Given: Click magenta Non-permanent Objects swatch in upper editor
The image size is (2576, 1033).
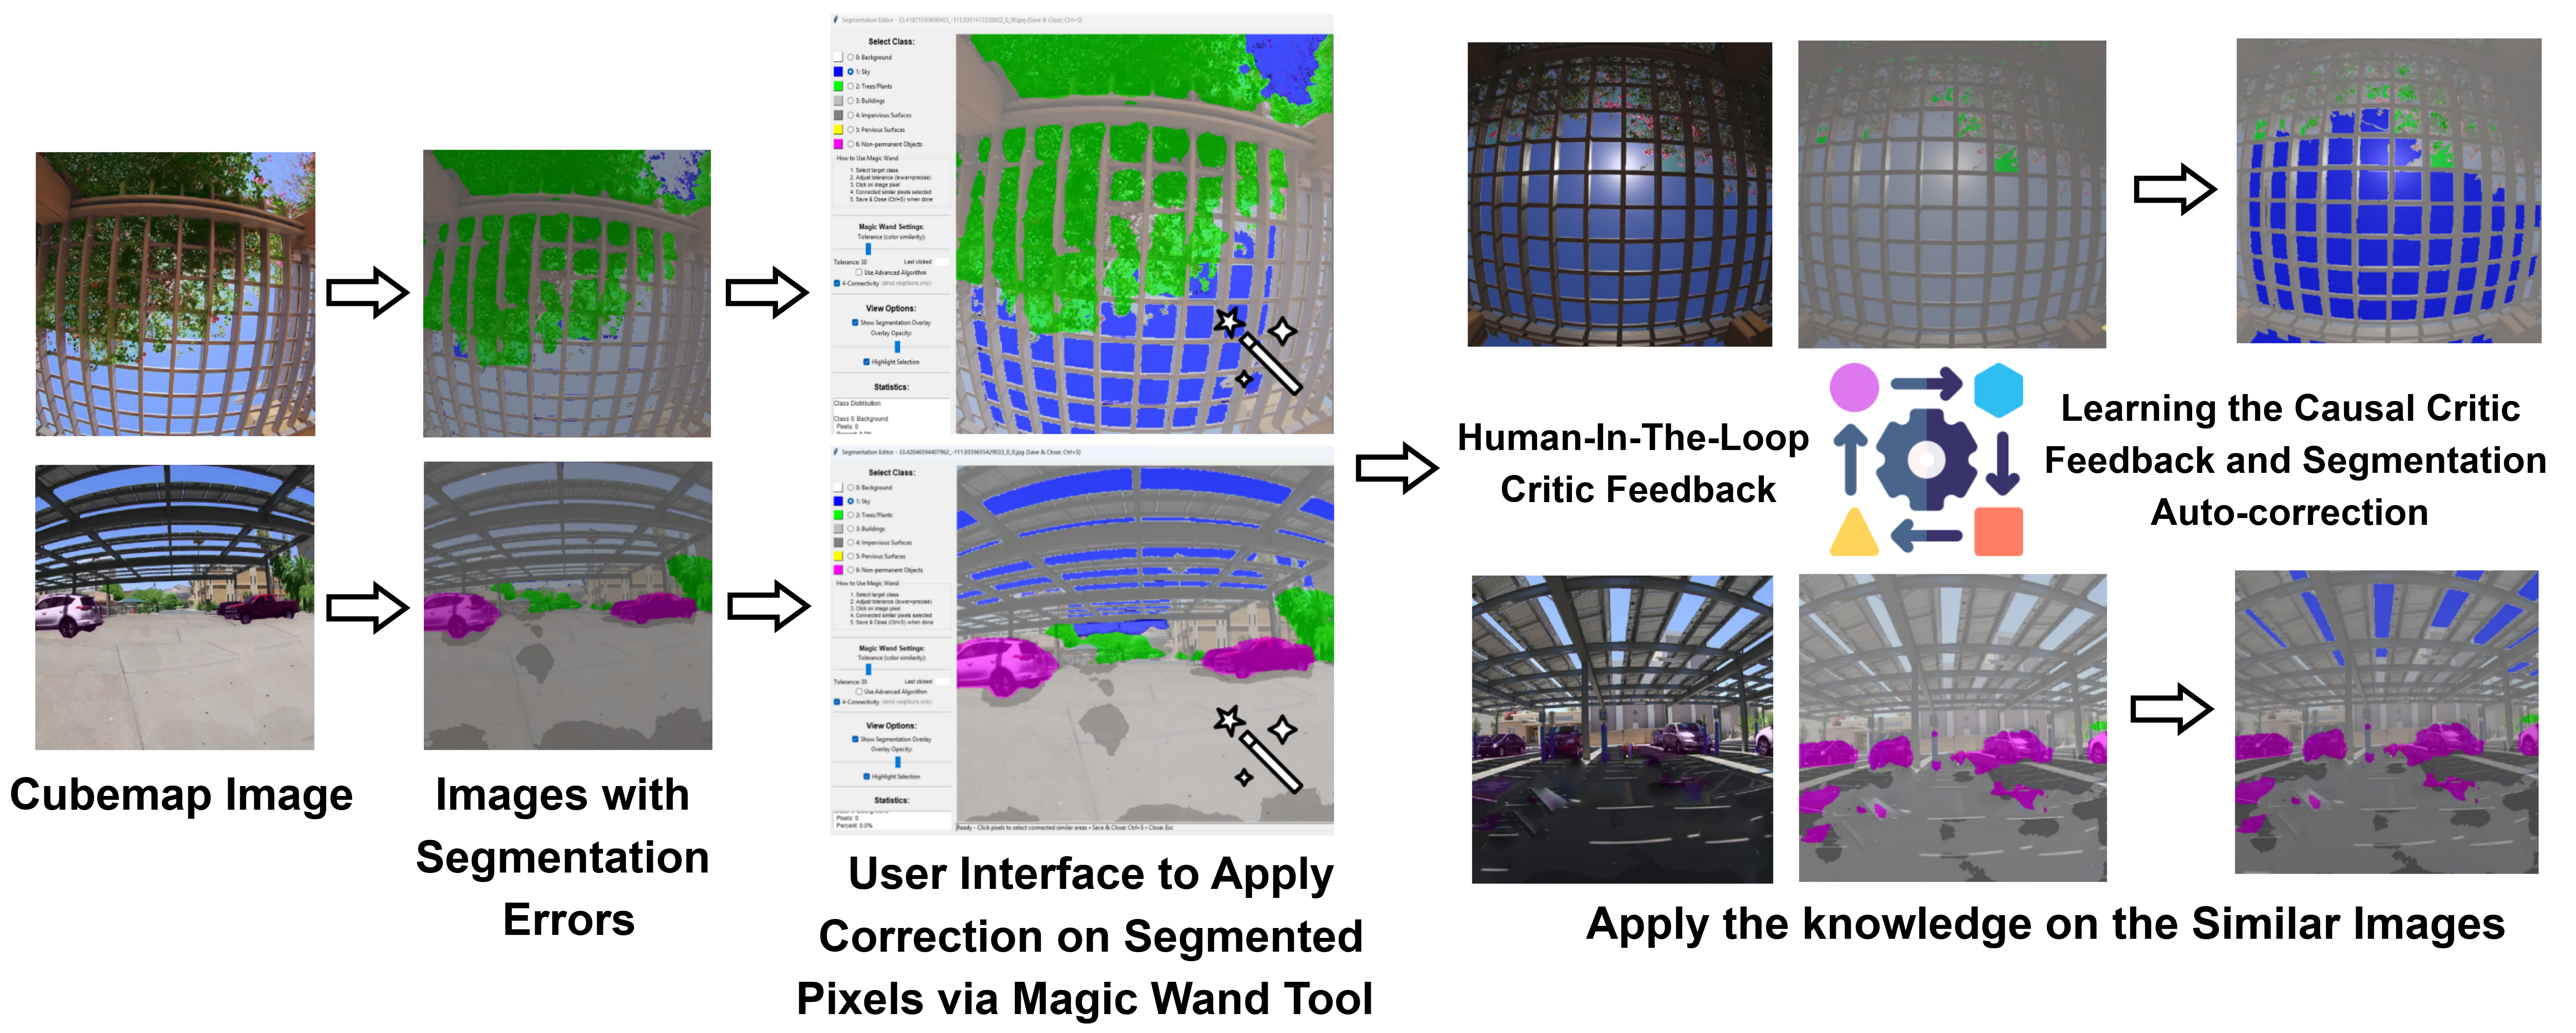Looking at the screenshot, I should click(x=838, y=144).
